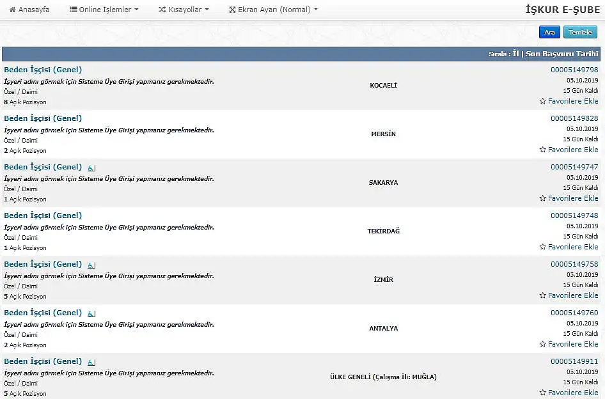The width and height of the screenshot is (605, 399).
Task: Open the Ekran Ayarı (Normal) dropdown
Action: (x=273, y=10)
